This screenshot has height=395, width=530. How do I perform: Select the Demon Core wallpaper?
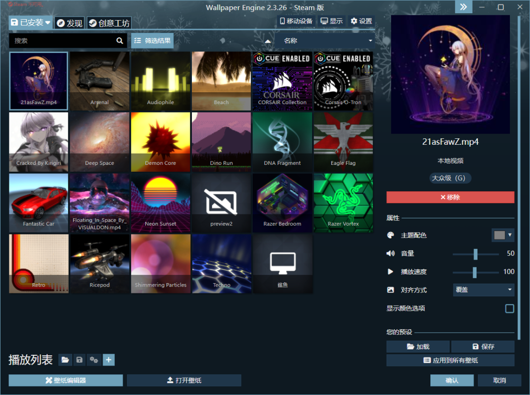pos(160,142)
